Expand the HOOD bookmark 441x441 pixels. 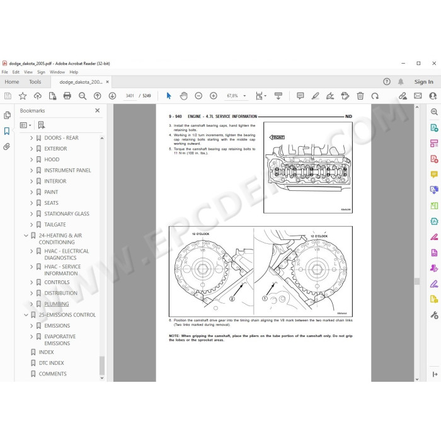31,159
